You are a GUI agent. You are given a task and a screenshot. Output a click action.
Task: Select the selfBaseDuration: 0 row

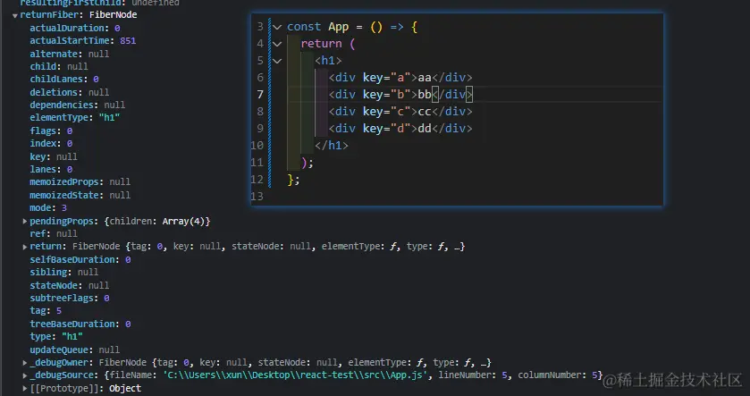80,260
